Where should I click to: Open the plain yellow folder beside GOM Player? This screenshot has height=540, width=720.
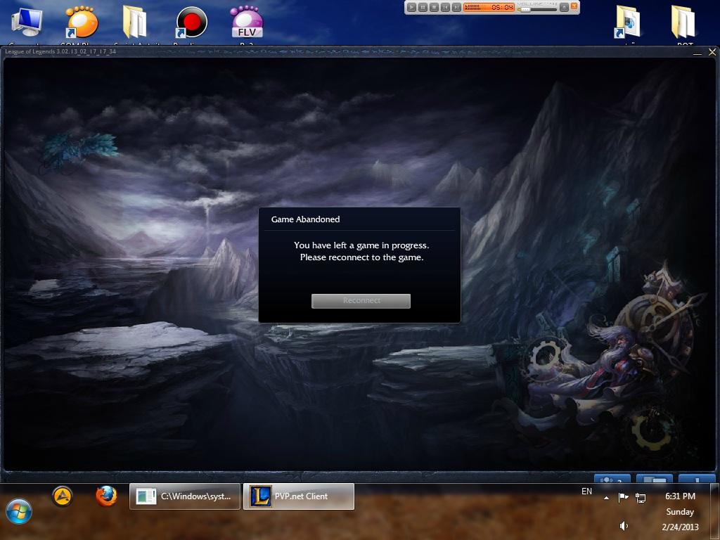click(x=134, y=22)
